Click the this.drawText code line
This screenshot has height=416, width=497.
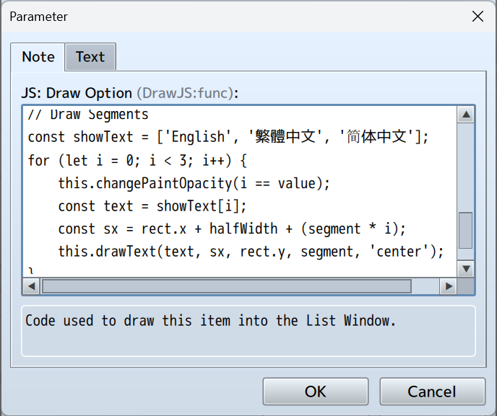(x=251, y=252)
